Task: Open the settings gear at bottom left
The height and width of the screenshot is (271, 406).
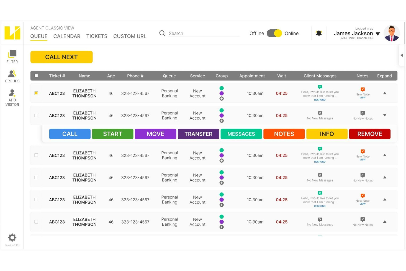Action: (x=12, y=237)
